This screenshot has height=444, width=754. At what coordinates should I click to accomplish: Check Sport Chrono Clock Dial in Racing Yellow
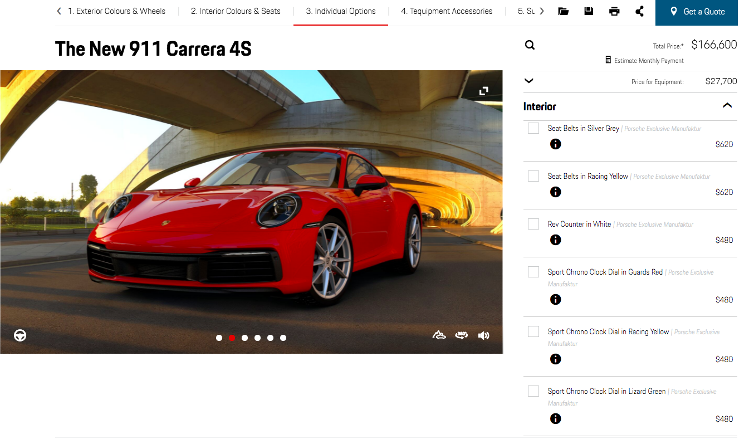coord(533,331)
